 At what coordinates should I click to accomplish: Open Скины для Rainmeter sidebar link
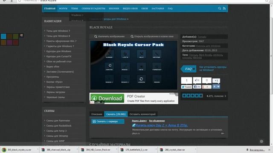(58, 121)
